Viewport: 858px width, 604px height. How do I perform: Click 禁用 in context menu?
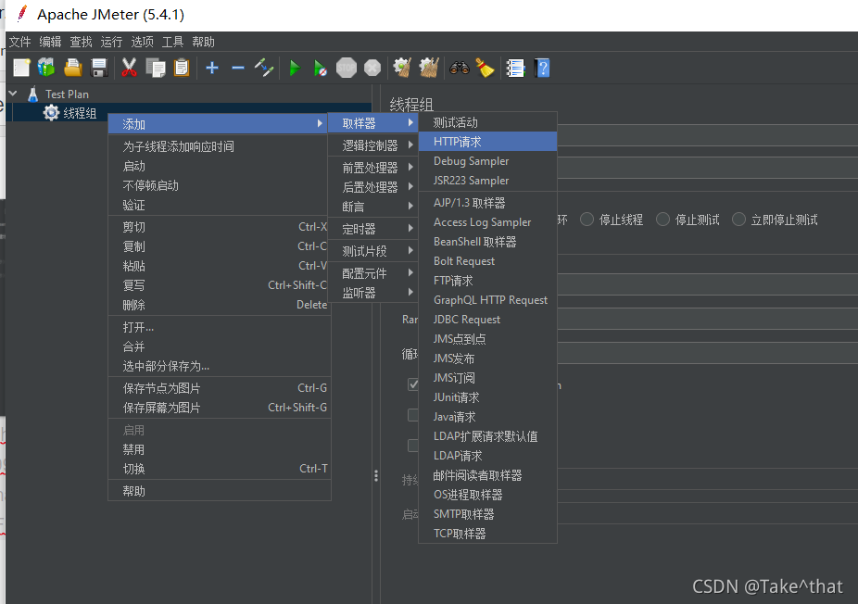220,449
